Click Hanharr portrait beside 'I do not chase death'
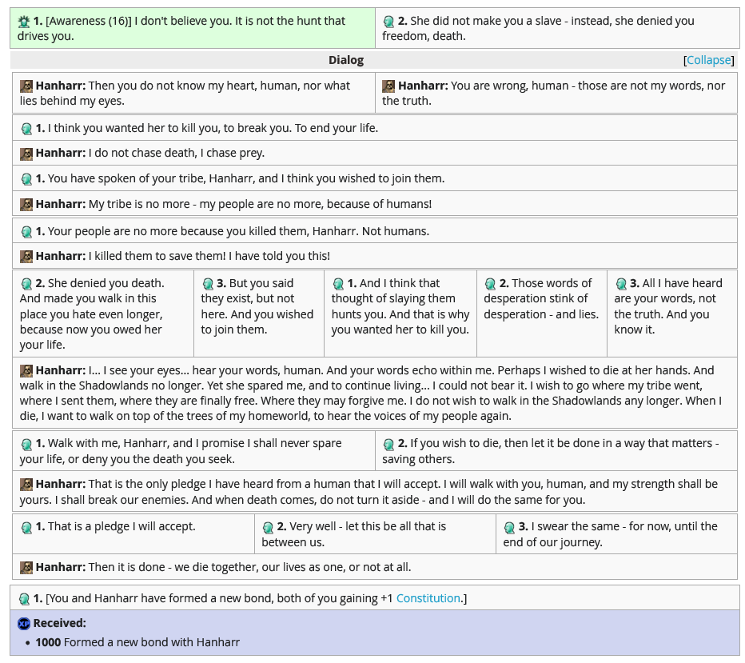Viewport: 745px width, 663px height. click(x=26, y=154)
